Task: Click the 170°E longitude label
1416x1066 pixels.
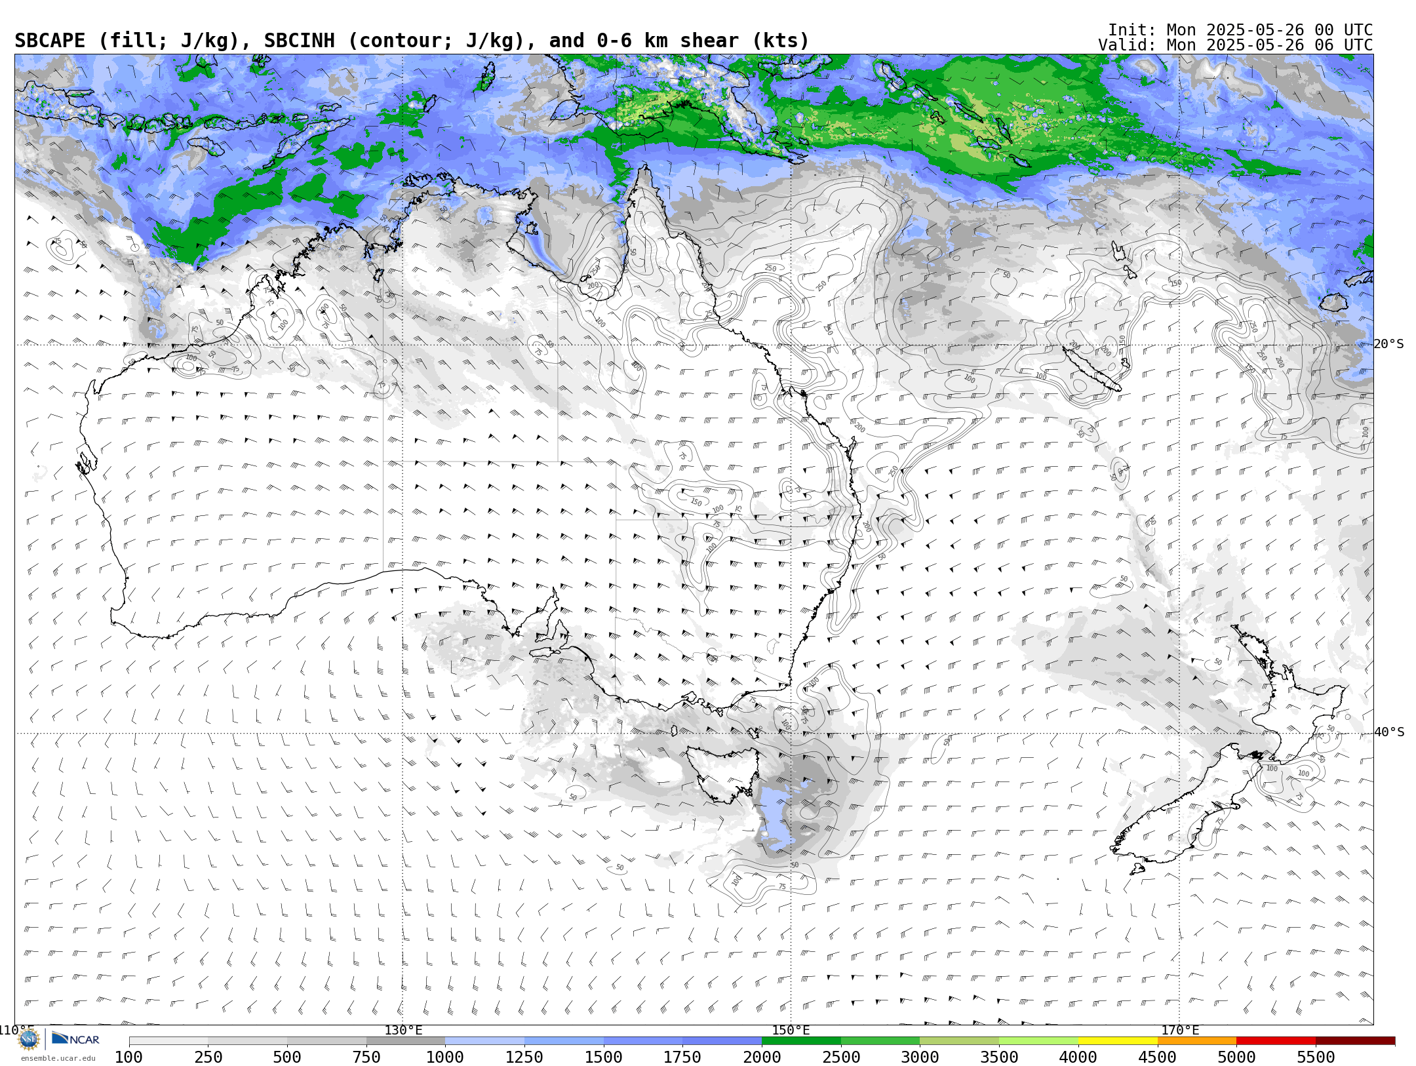Action: pyautogui.click(x=1180, y=1031)
